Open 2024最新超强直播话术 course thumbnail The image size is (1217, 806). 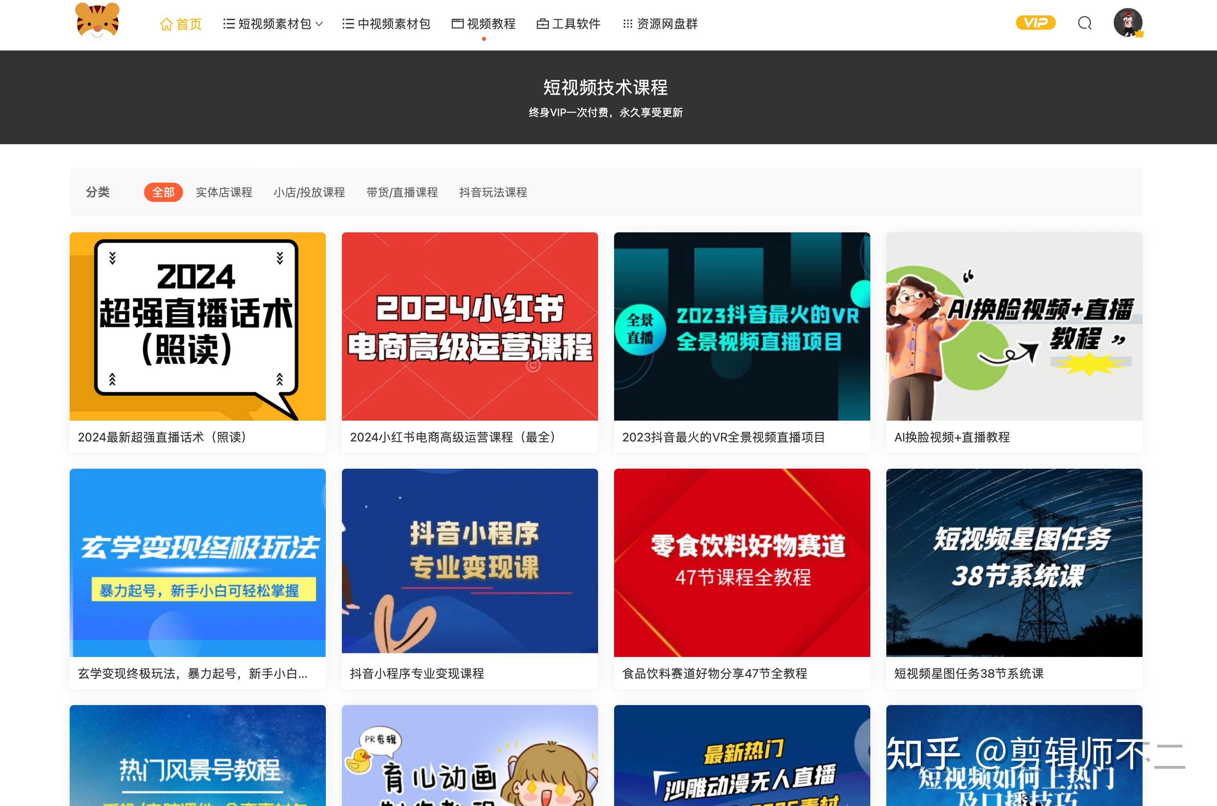click(x=198, y=326)
